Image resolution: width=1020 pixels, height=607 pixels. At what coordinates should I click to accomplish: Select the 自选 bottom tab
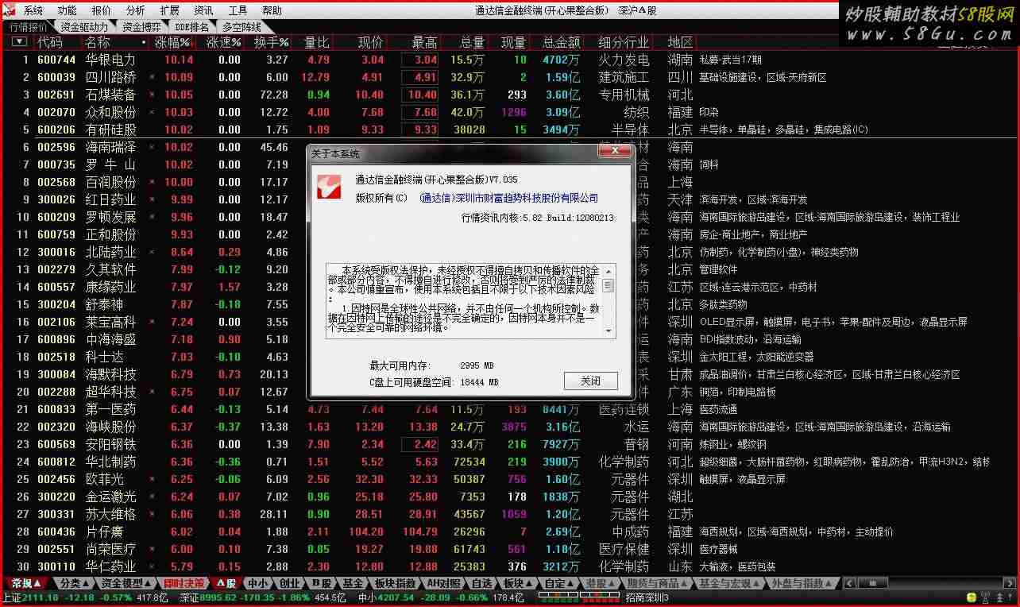tap(481, 584)
